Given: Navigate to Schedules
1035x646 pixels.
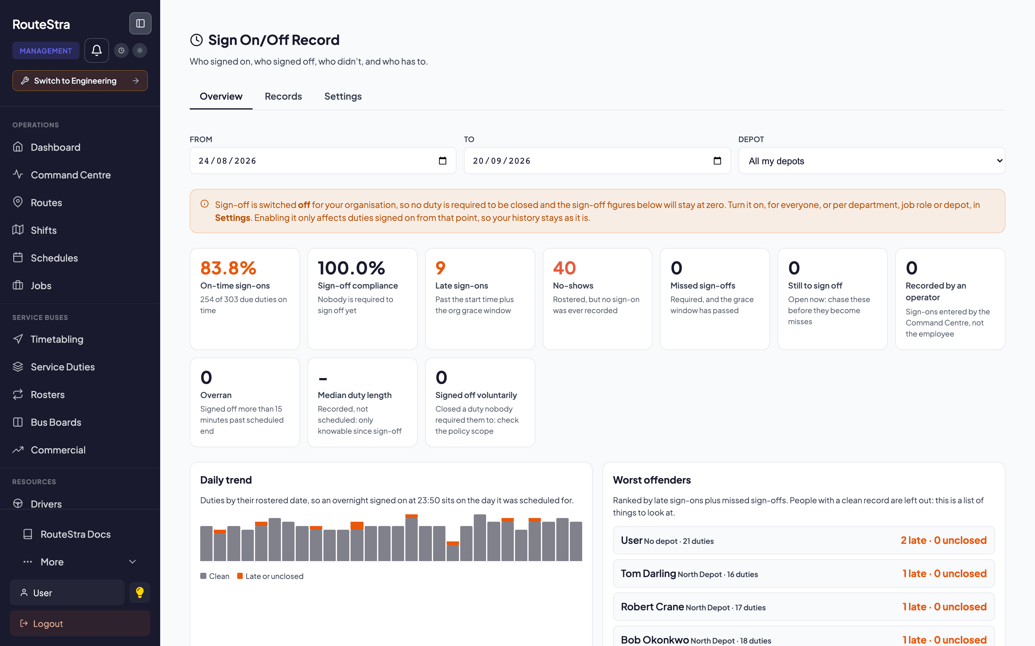Looking at the screenshot, I should point(80,258).
